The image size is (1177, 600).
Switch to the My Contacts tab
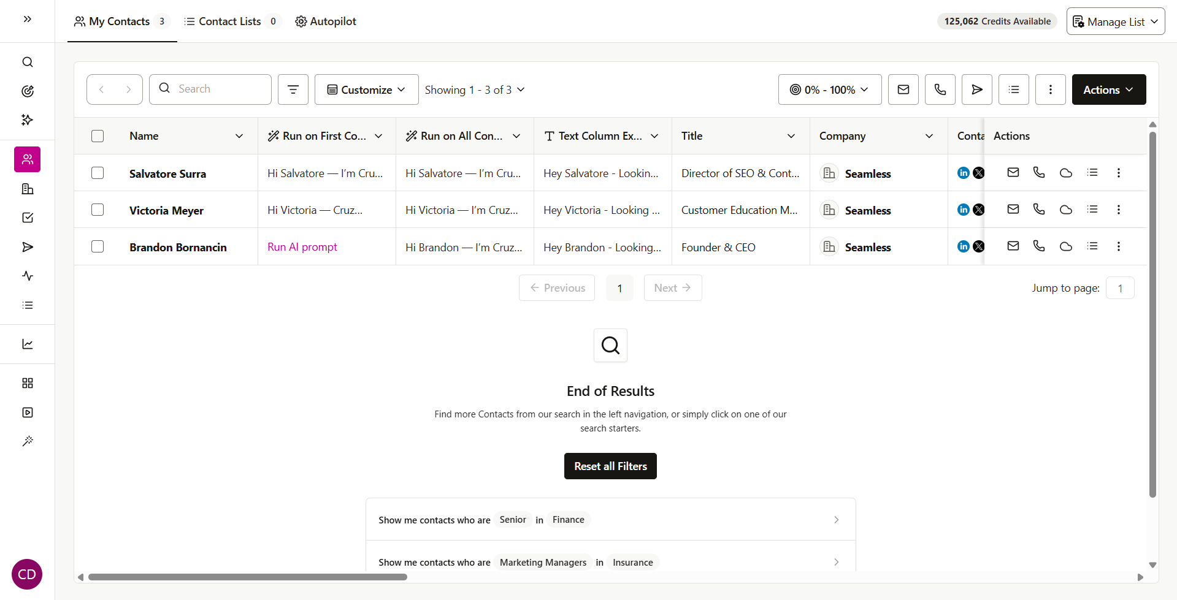[x=122, y=21]
